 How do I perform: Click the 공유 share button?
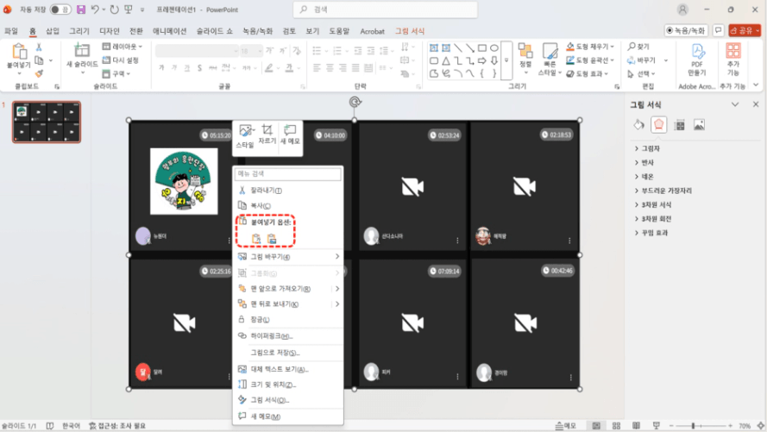coord(745,30)
